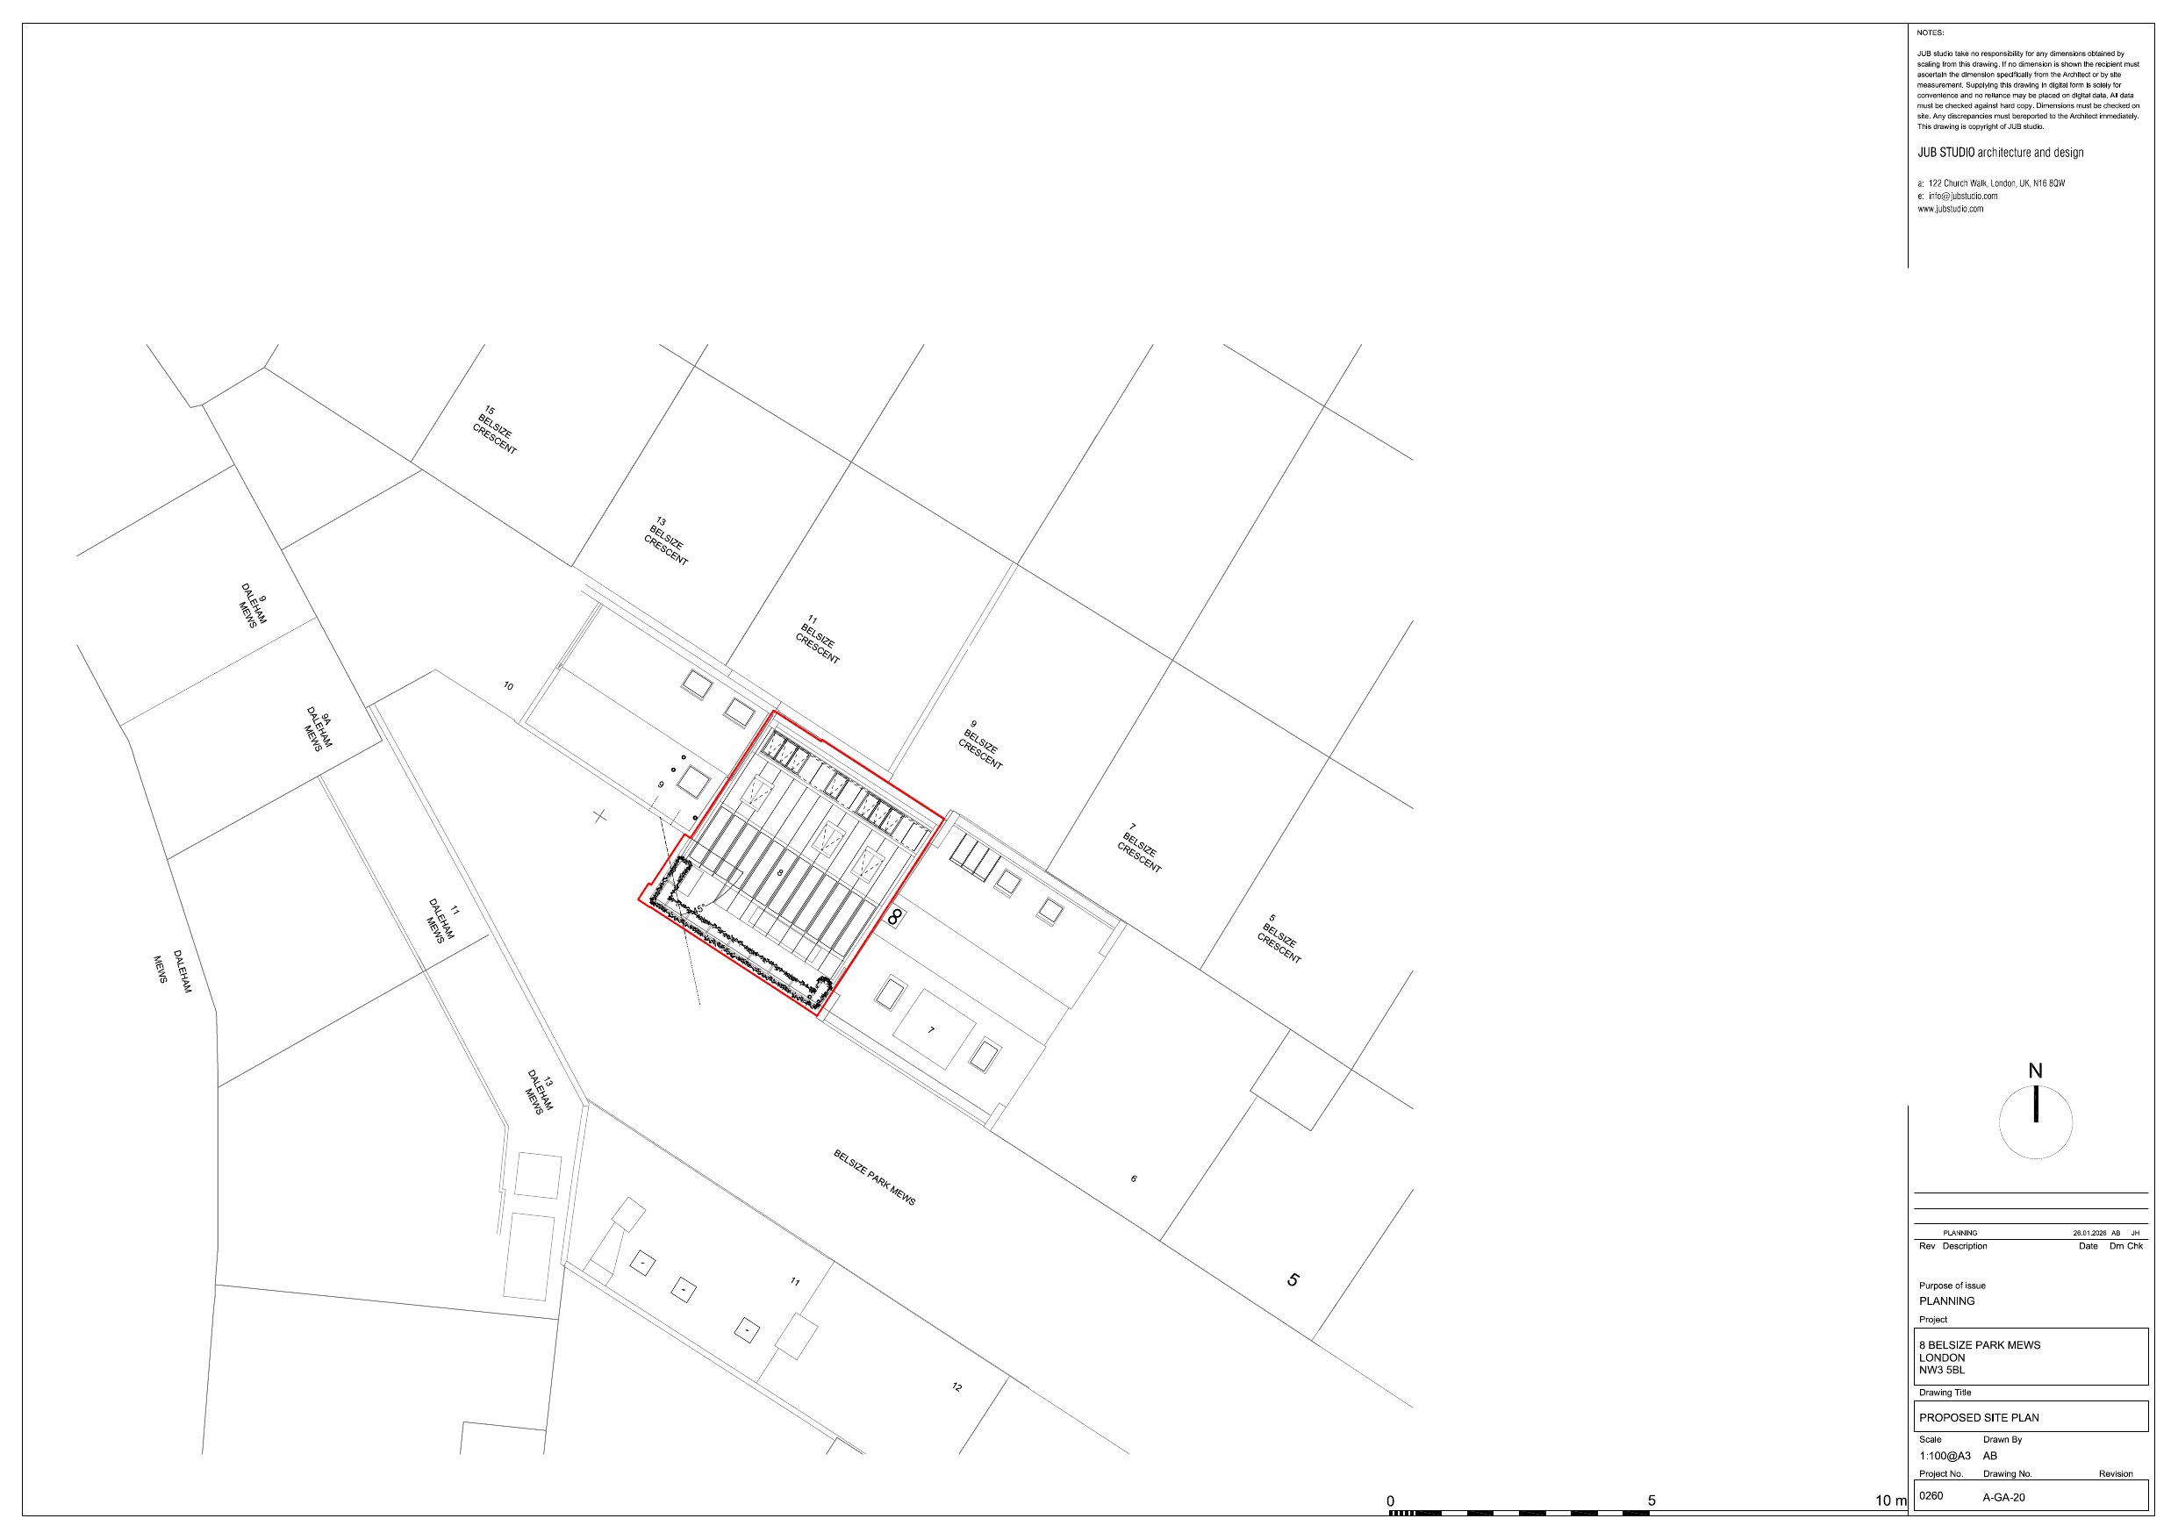Click the north arrow compass symbol
Screen dimensions: 2178x1540
(x=2035, y=1121)
